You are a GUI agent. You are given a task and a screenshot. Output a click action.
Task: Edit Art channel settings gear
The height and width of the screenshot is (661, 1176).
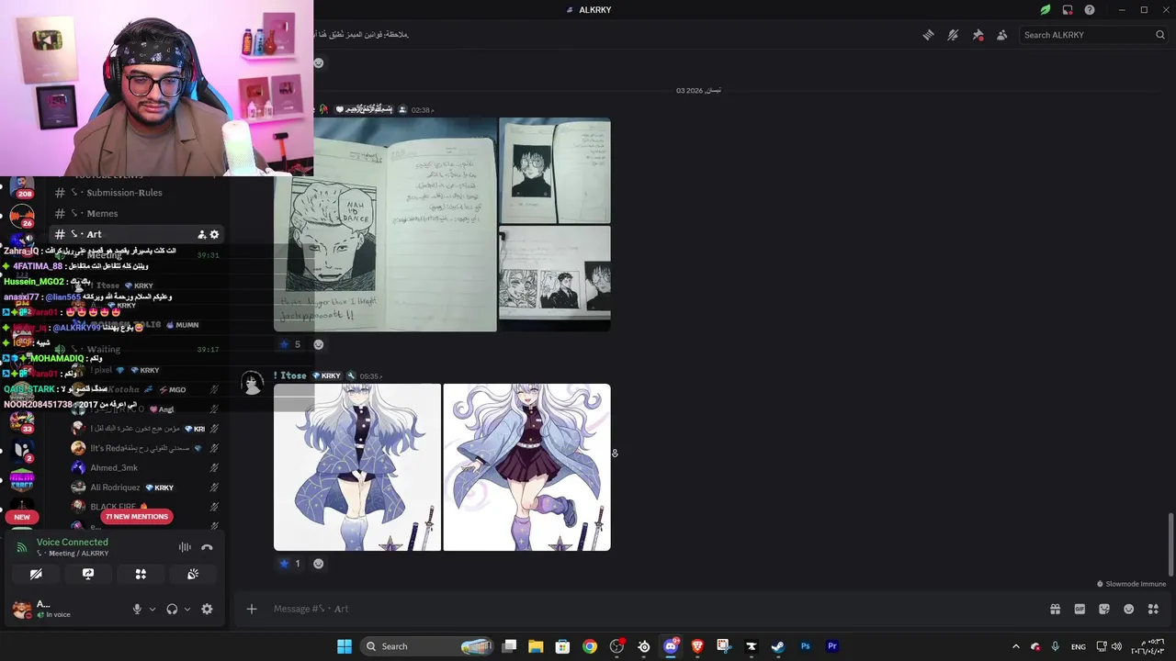tap(214, 234)
